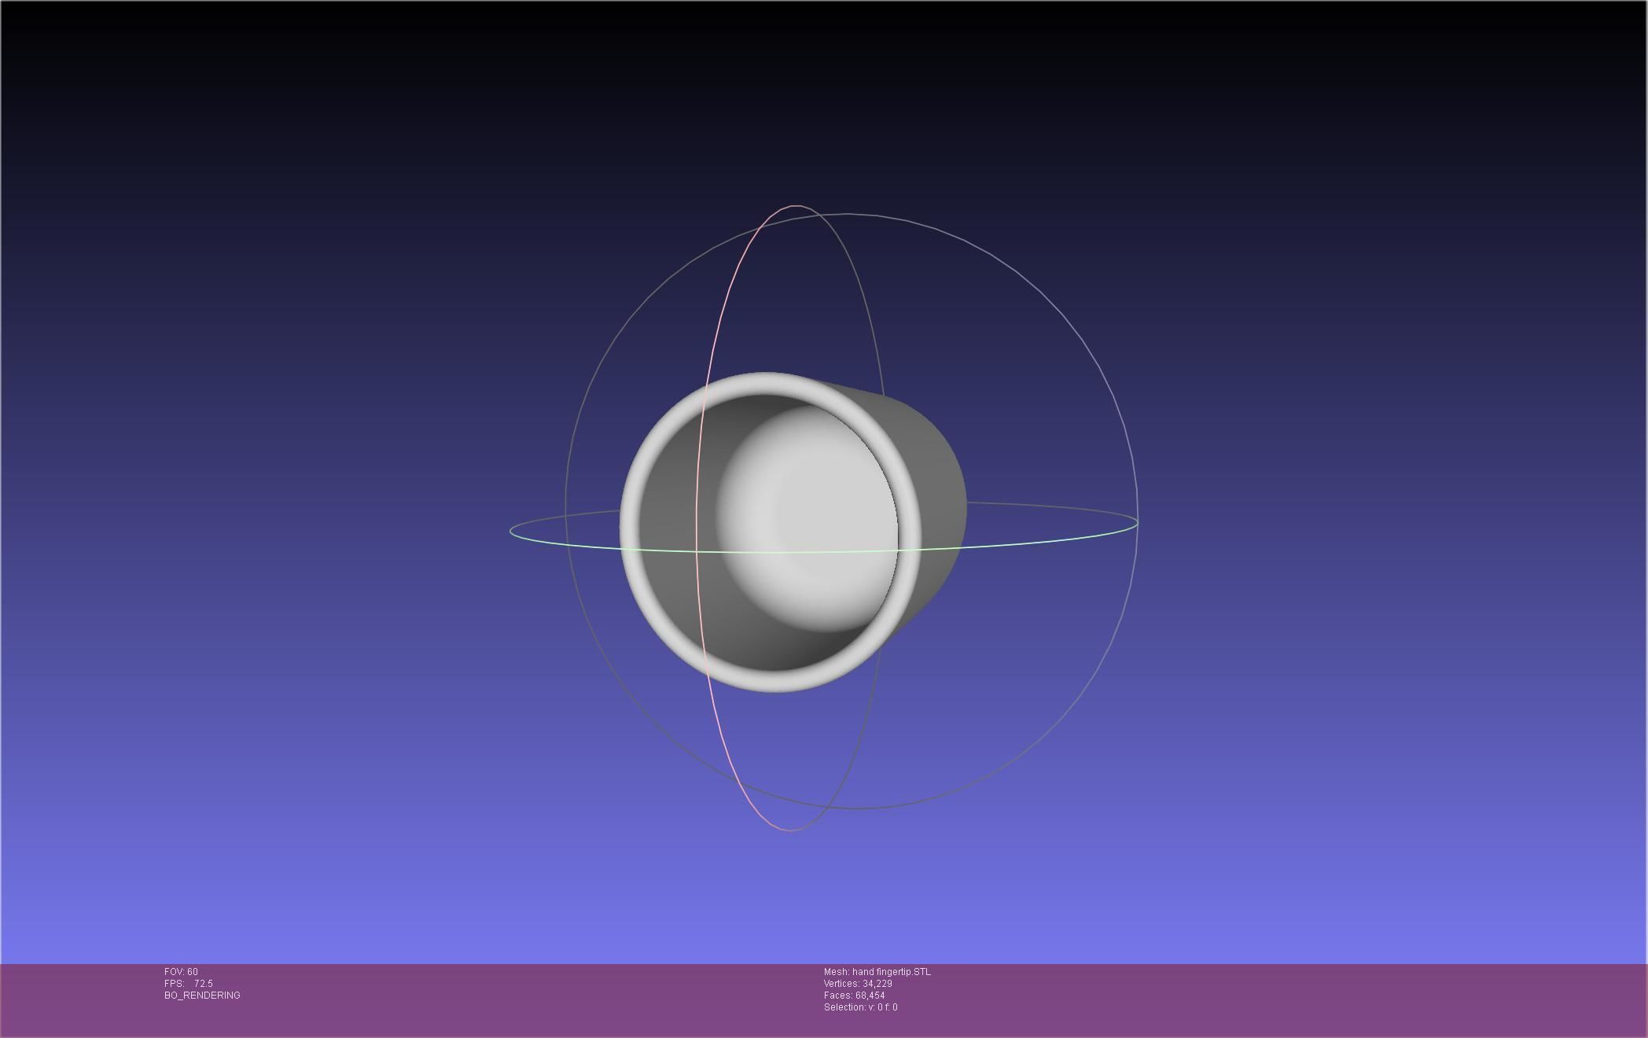The image size is (1648, 1038).
Task: Click the FOV: 60 readout
Action: coord(181,972)
